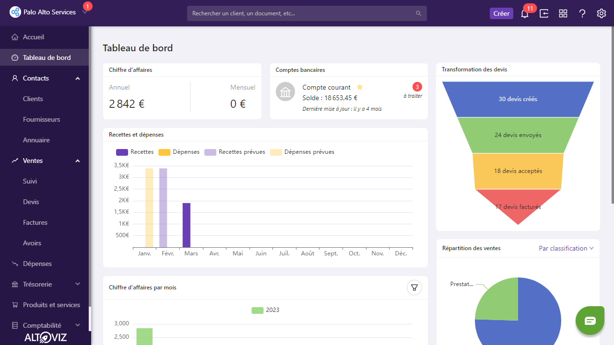Click the Créer button

pos(501,13)
